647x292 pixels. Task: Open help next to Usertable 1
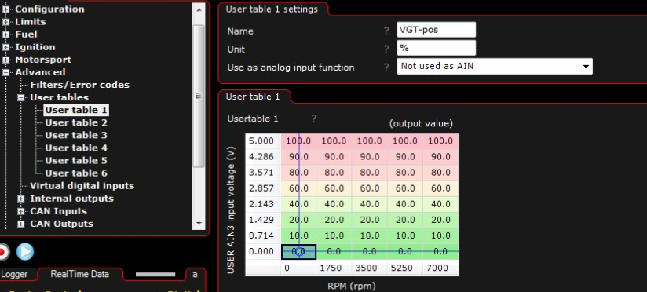(313, 119)
